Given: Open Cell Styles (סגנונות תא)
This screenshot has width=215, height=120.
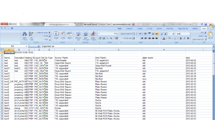Looking at the screenshot, I should [78, 36].
